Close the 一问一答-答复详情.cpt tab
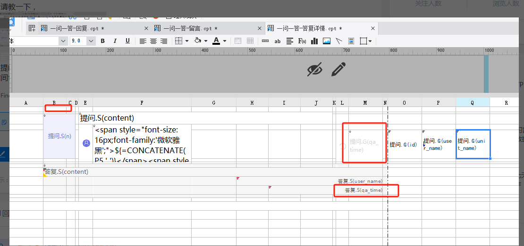This screenshot has height=246, width=524. click(373, 28)
